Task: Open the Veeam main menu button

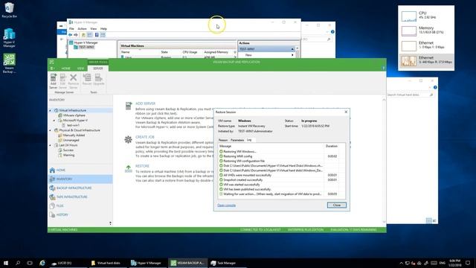Action: pos(53,68)
